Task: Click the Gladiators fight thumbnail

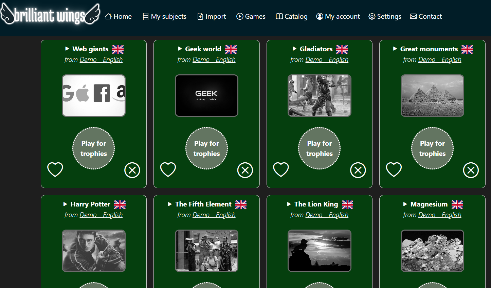Action: (320, 96)
